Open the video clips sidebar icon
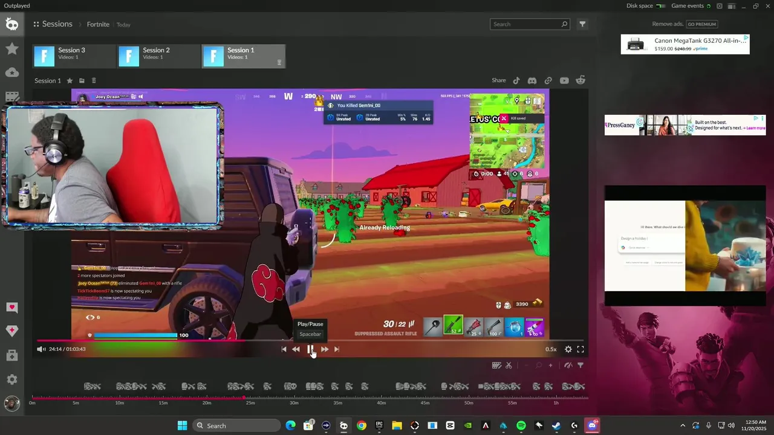This screenshot has width=774, height=435. 11,97
